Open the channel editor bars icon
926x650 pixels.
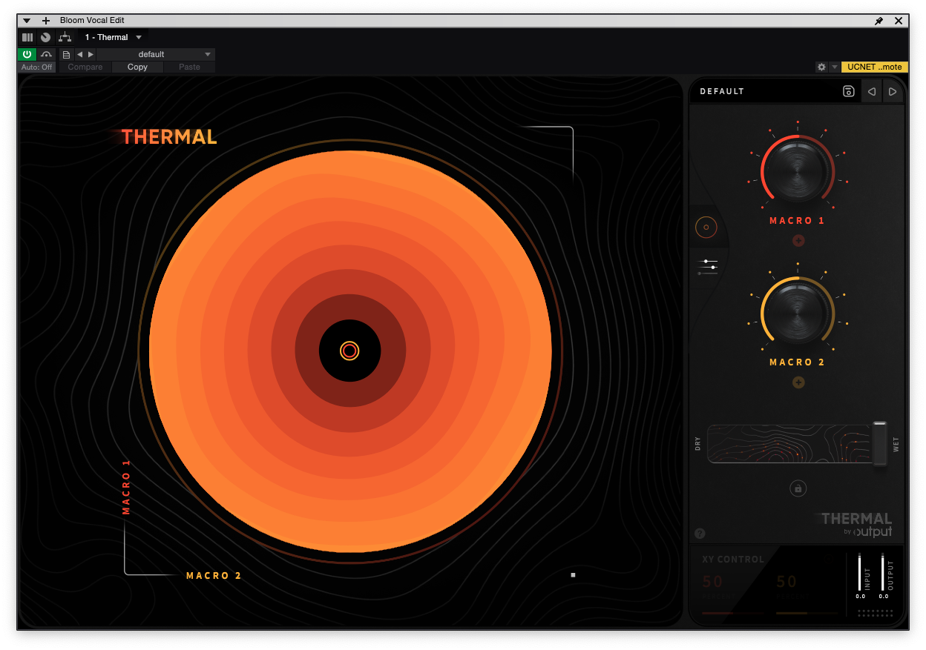(27, 37)
